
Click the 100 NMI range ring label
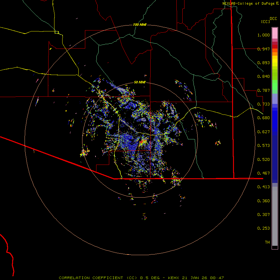[x=140, y=25]
